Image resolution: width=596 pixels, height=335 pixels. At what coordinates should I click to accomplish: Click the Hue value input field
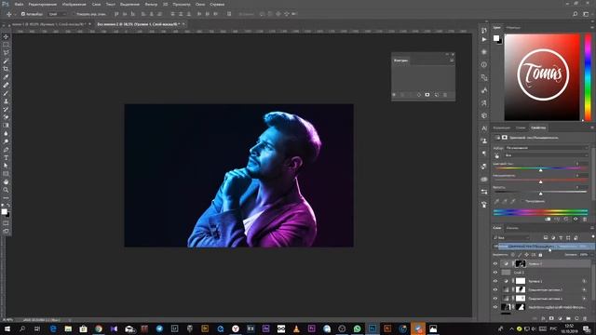click(581, 164)
